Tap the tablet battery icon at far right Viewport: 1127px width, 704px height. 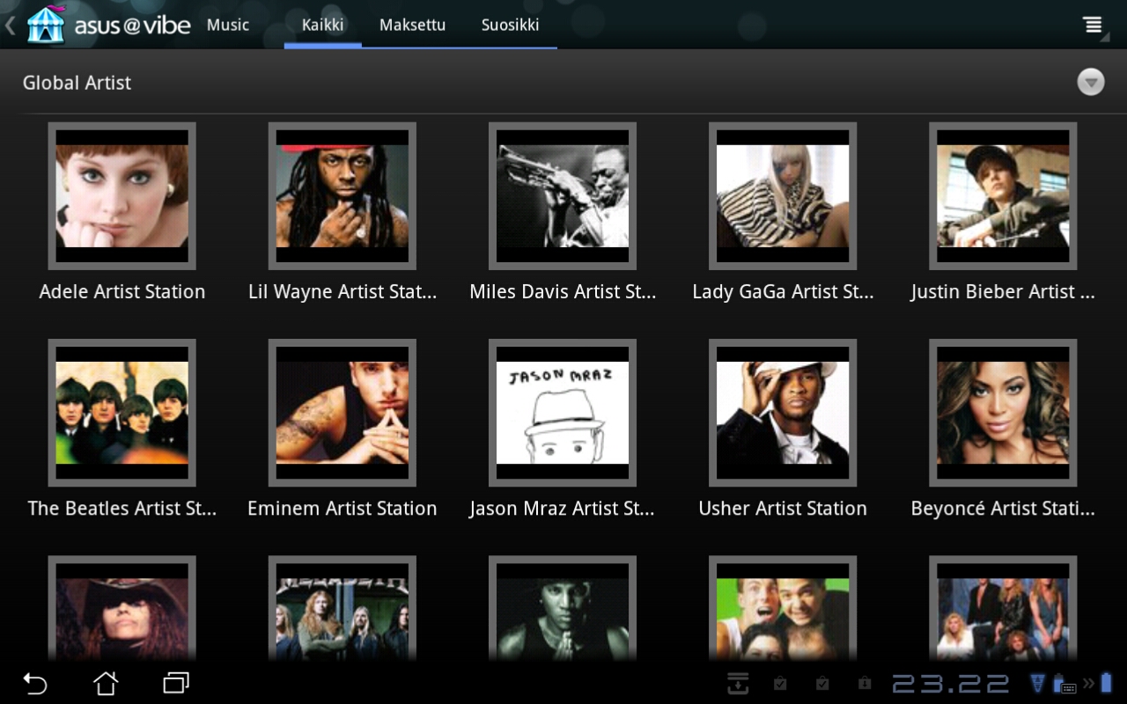(1107, 682)
